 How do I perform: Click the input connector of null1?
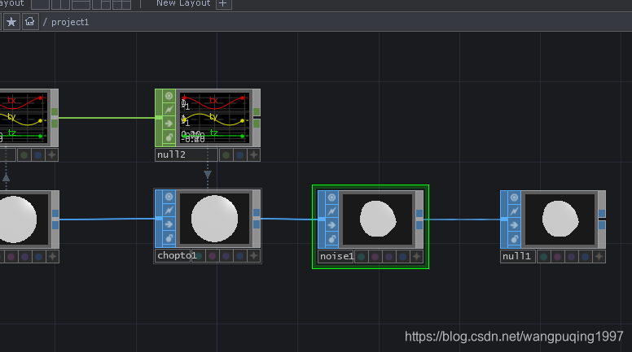[x=504, y=219]
